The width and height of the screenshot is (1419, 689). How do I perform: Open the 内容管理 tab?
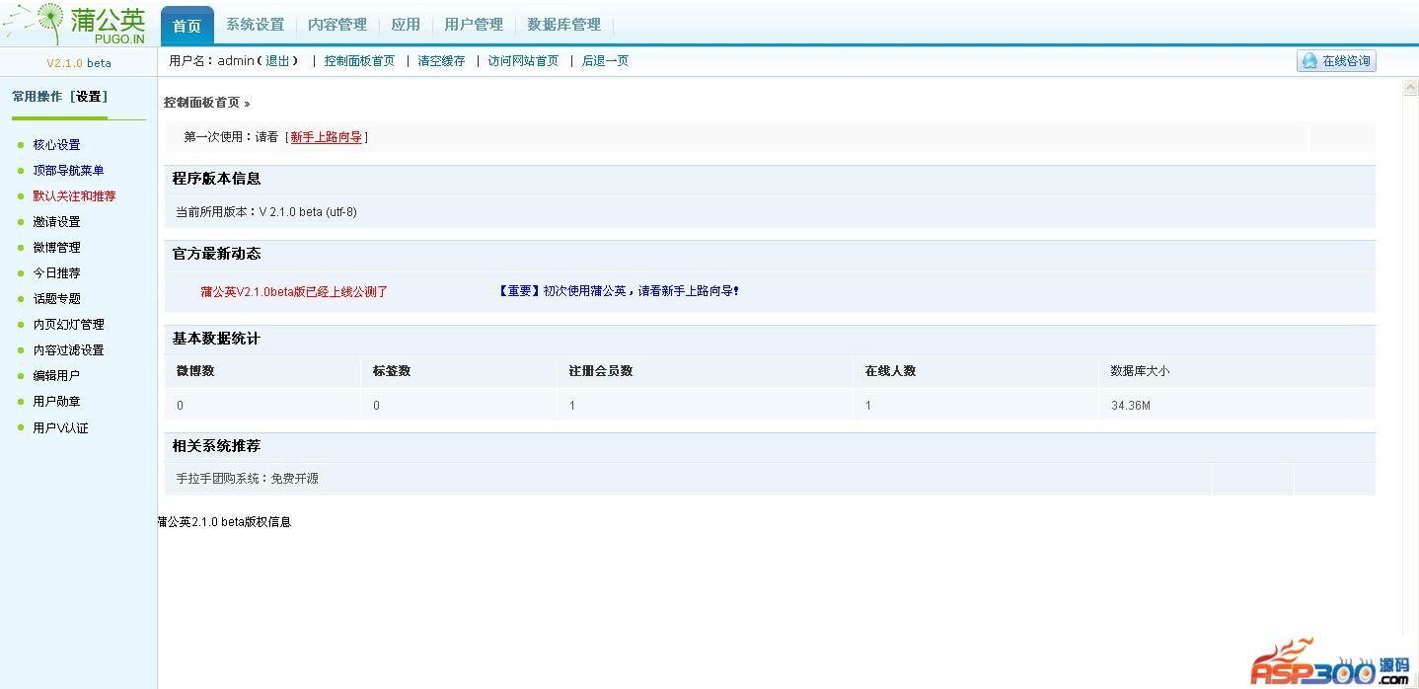pos(336,25)
